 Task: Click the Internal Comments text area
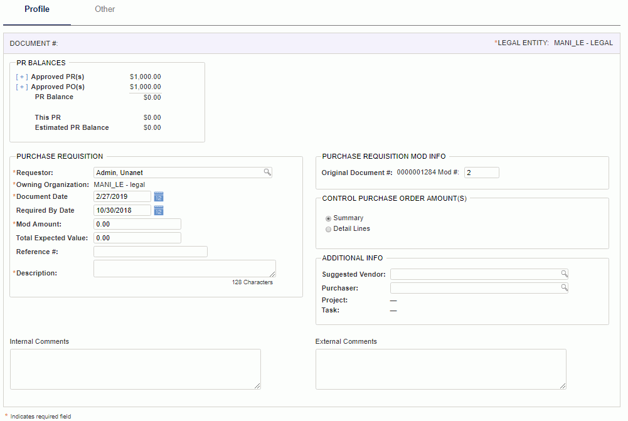pos(136,370)
